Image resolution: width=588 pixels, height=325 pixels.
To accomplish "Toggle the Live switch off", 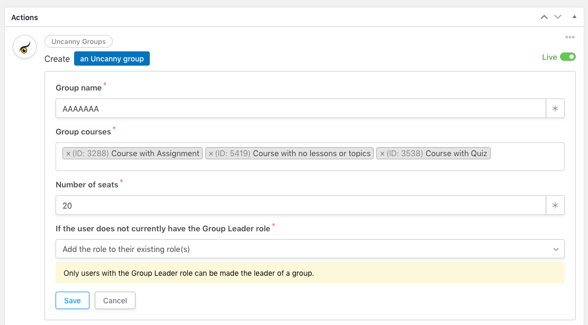I will coord(568,57).
